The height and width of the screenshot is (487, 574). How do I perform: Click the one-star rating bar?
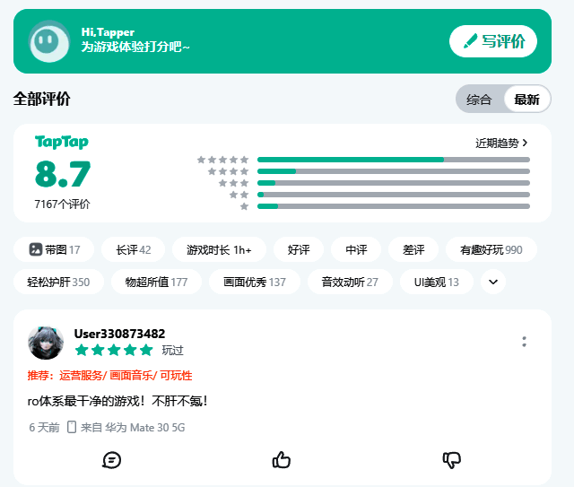click(394, 206)
